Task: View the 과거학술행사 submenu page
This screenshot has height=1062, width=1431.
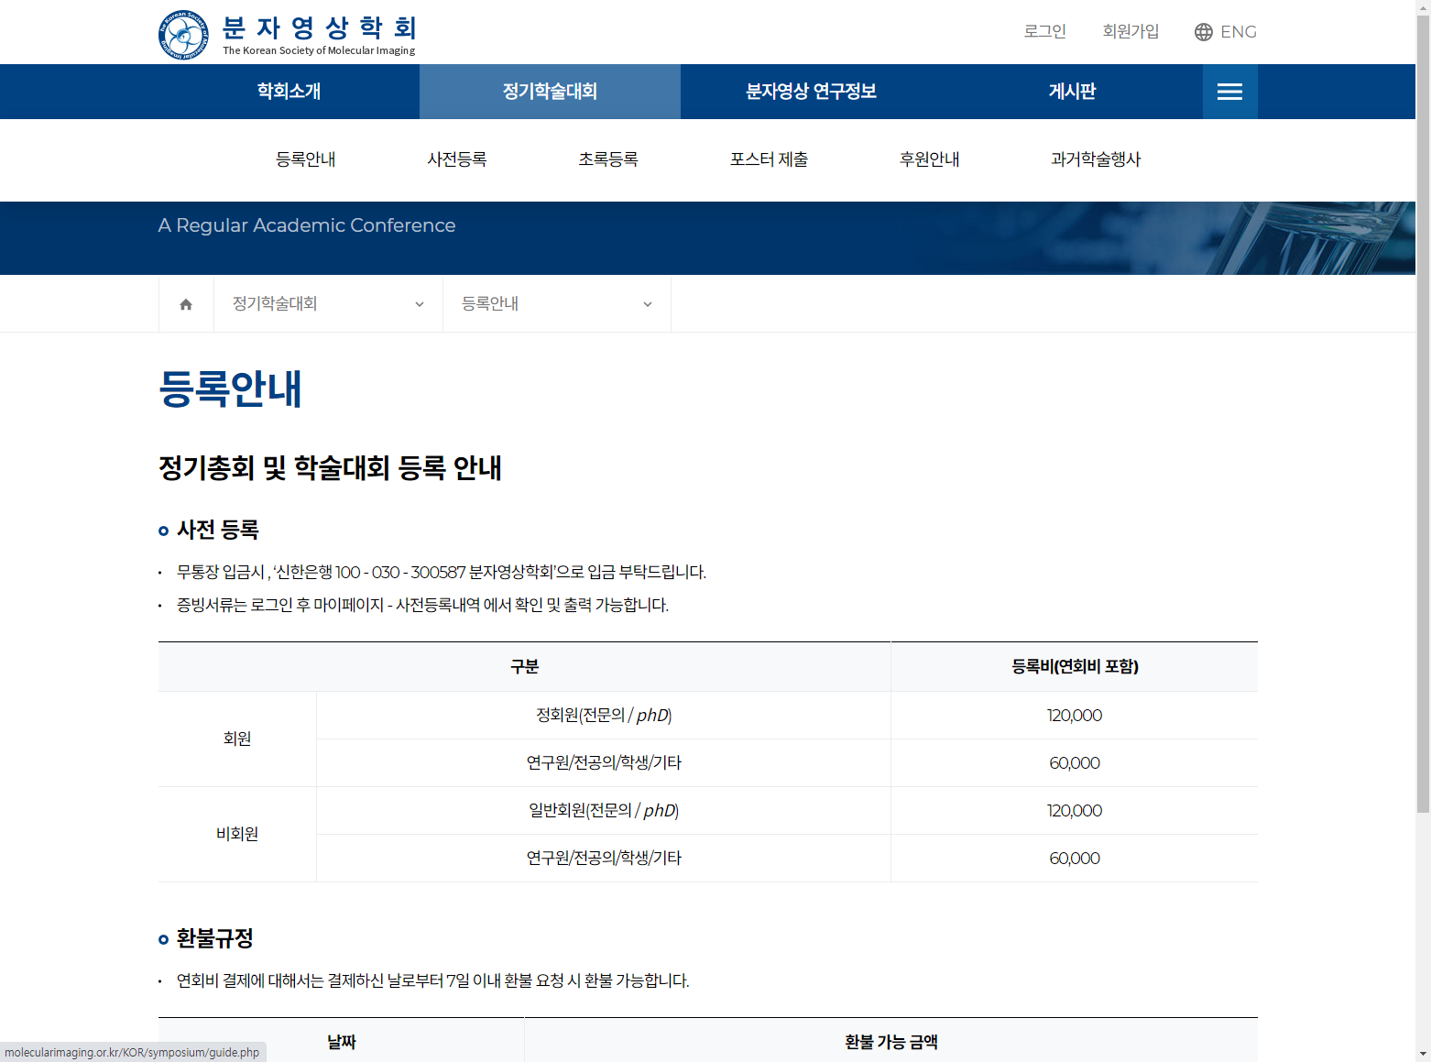Action: click(x=1095, y=159)
